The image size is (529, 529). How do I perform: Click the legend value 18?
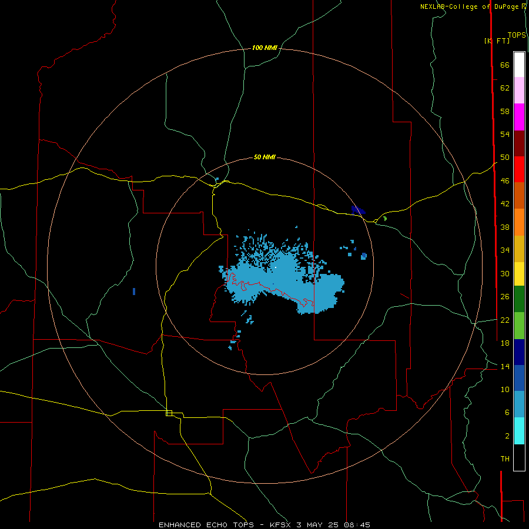point(505,343)
